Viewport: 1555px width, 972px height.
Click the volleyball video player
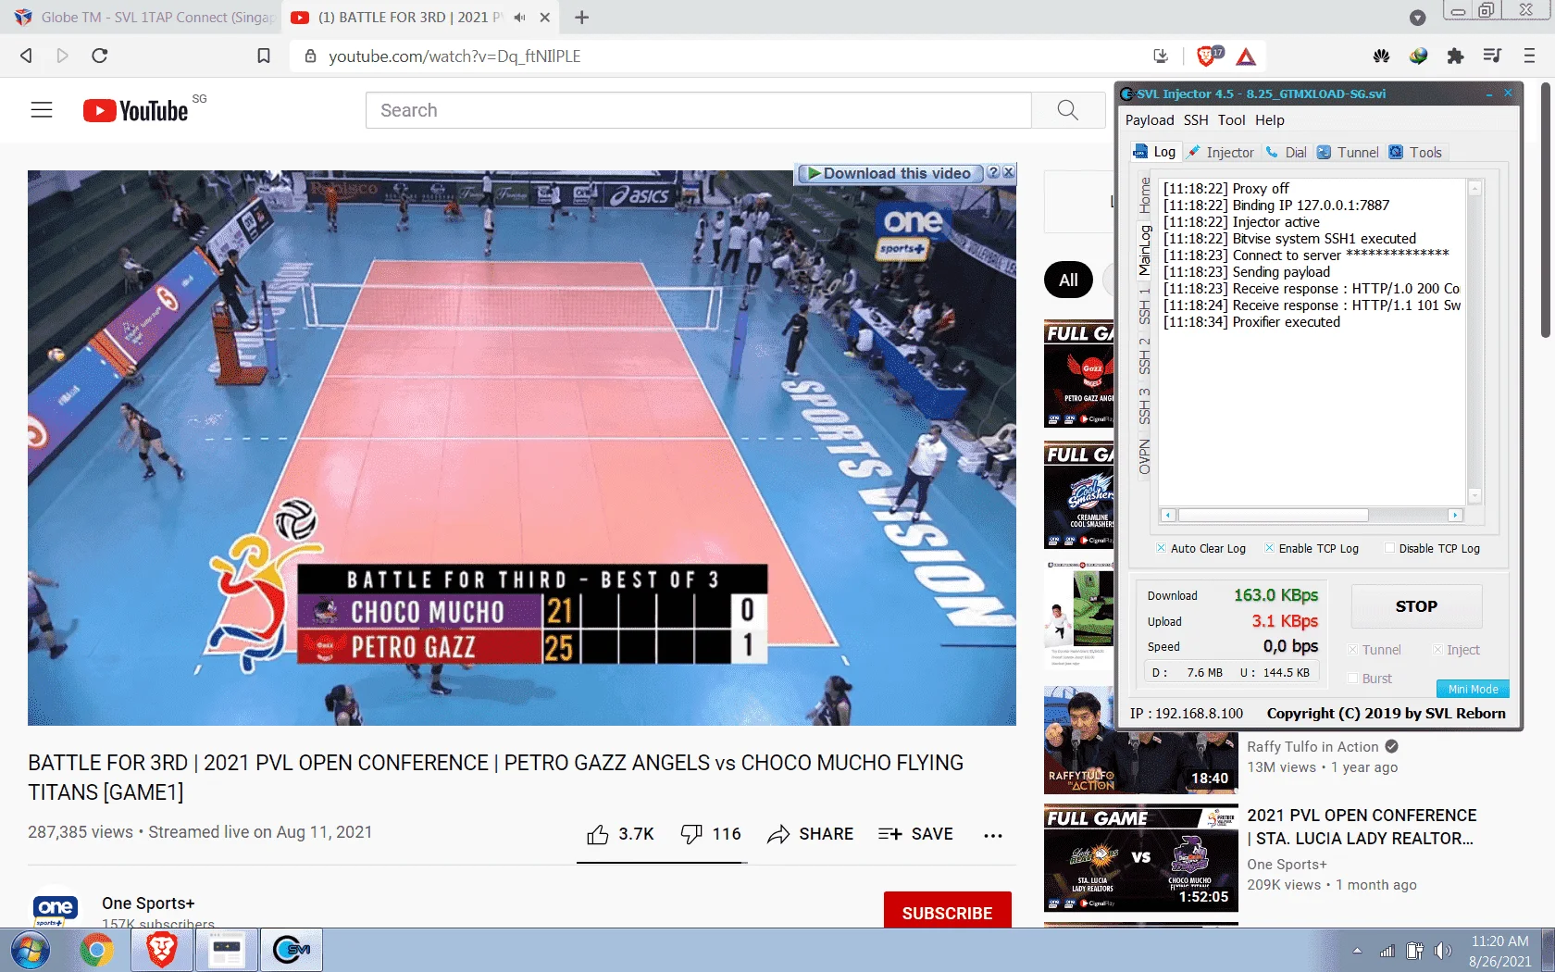click(522, 447)
